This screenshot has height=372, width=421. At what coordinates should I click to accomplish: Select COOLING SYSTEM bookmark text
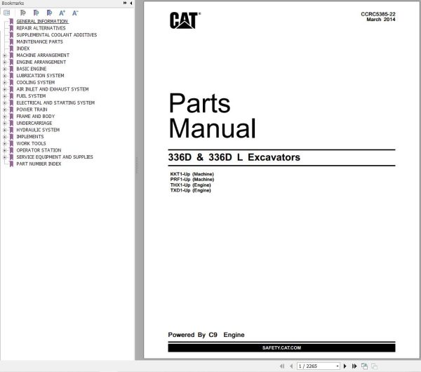pos(36,82)
